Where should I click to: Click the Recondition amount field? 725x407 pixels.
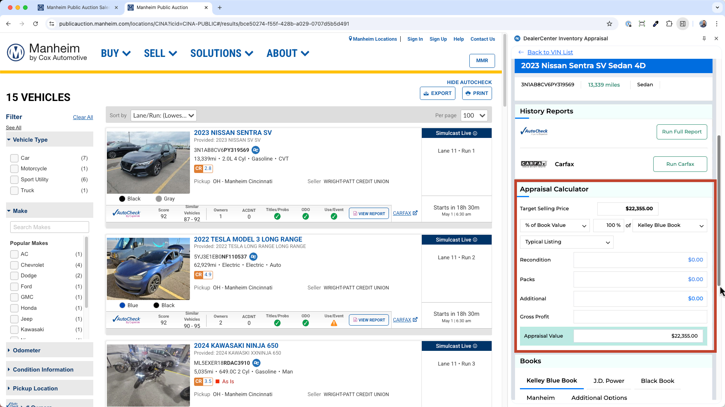tap(640, 260)
